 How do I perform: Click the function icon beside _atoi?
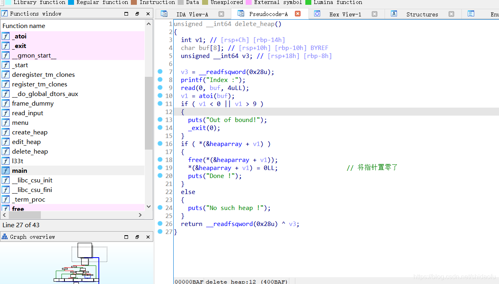coord(6,36)
